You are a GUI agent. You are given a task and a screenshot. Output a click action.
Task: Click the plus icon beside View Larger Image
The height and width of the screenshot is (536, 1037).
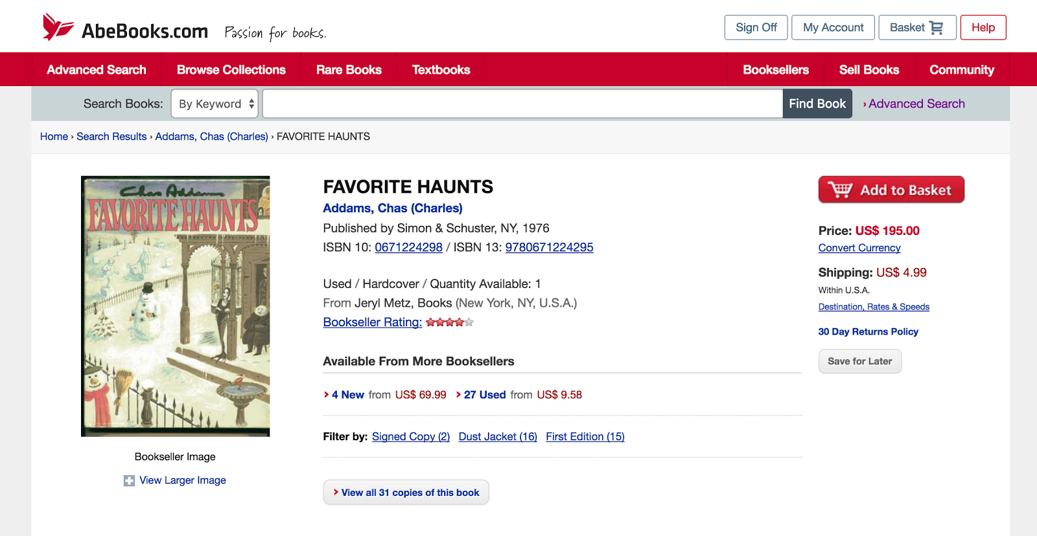coord(129,480)
